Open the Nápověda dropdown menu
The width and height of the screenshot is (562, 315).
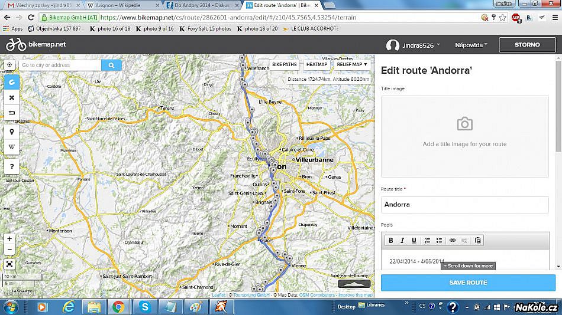pyautogui.click(x=471, y=45)
